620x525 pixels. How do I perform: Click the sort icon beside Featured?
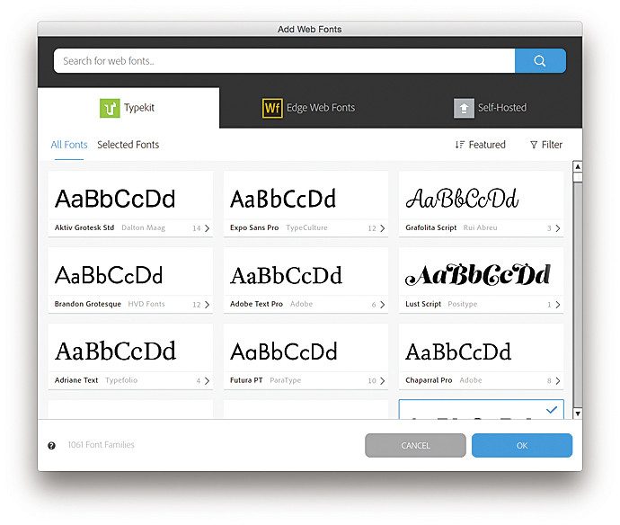pyautogui.click(x=459, y=145)
